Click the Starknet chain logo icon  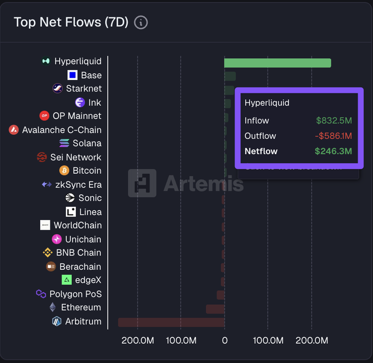point(57,88)
